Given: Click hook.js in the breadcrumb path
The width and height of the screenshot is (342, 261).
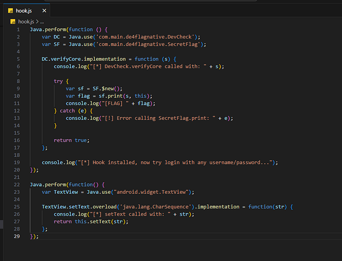Looking at the screenshot, I should tap(26, 22).
